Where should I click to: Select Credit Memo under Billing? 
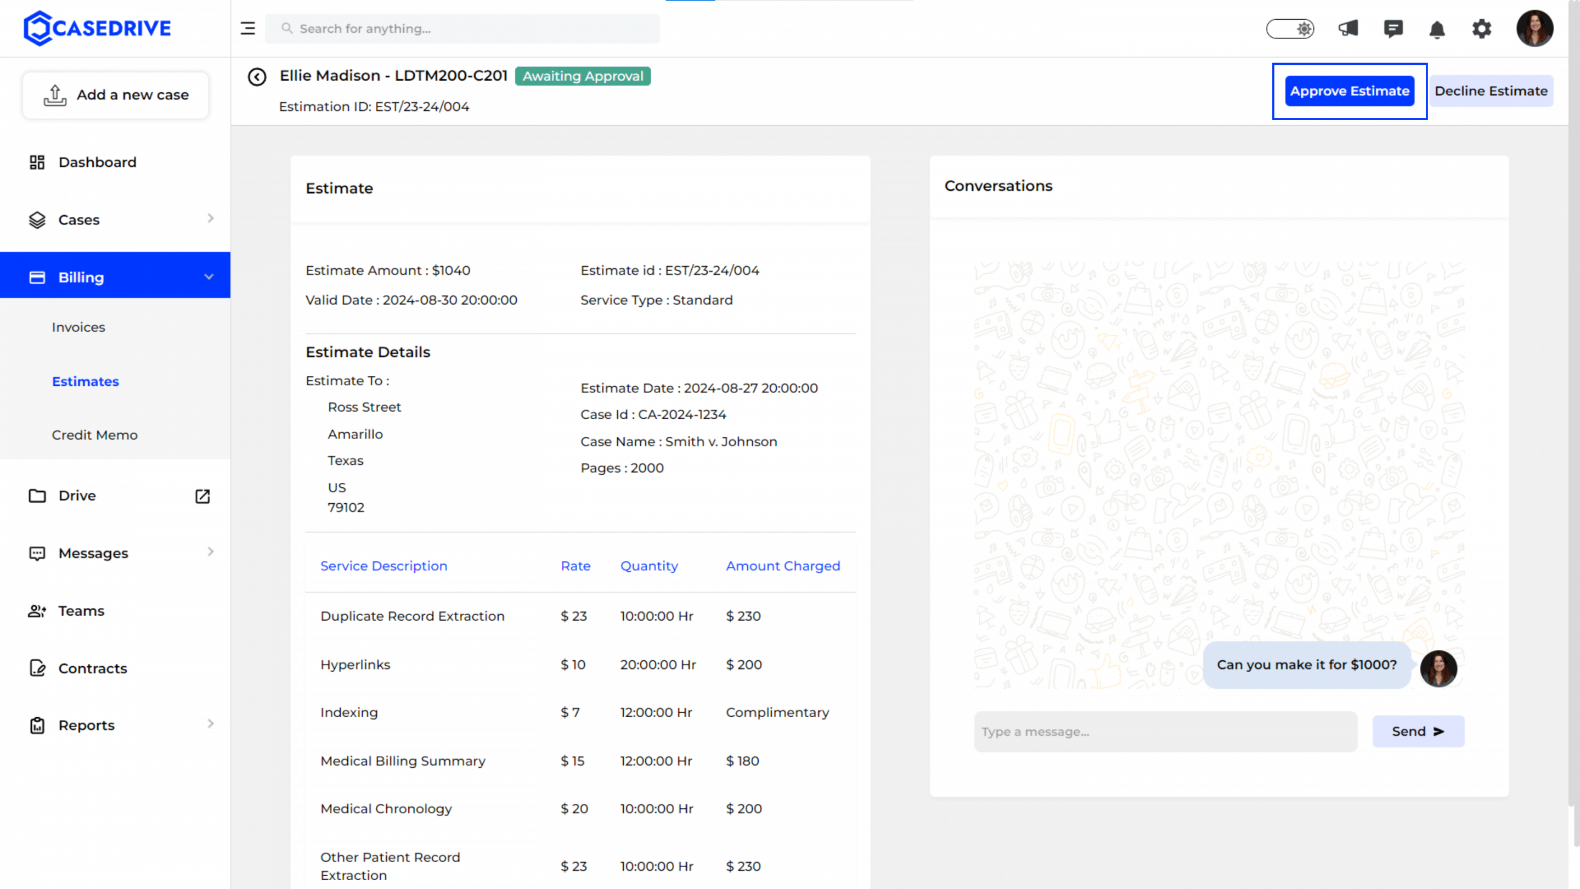coord(94,435)
